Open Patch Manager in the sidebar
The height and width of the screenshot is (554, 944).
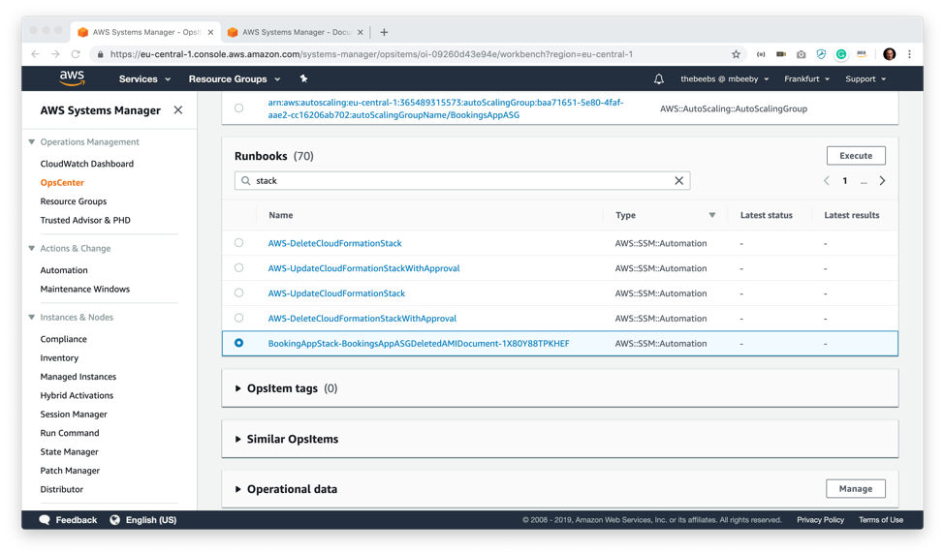70,471
